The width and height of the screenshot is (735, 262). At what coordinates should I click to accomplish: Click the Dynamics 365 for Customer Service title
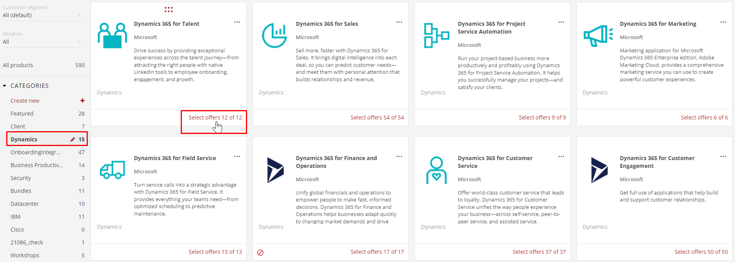pyautogui.click(x=495, y=162)
